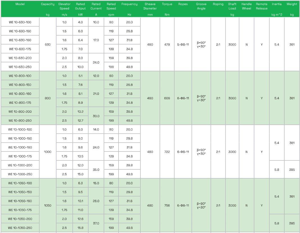The width and height of the screenshot is (300, 233).
Task: Select WE 10-800-150 in the table
Action: point(20,85)
